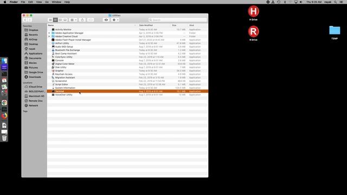Switch to column view in the toolbar

tap(60, 20)
